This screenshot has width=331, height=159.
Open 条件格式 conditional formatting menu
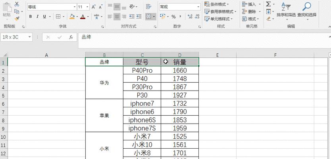click(217, 4)
